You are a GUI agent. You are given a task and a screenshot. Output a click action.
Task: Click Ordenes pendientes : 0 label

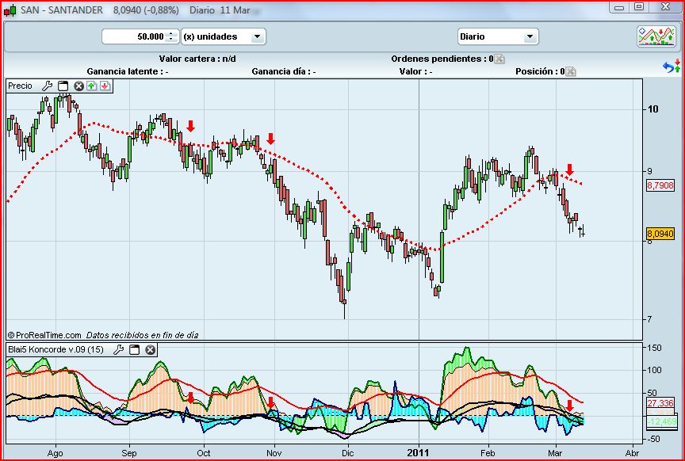(442, 59)
